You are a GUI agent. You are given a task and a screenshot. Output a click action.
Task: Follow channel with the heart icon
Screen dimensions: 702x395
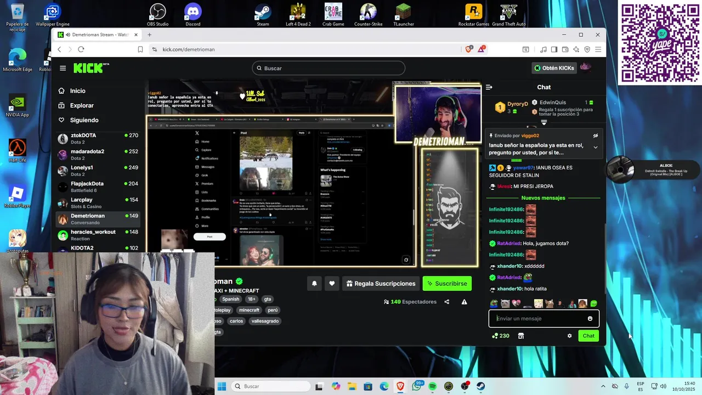332,284
